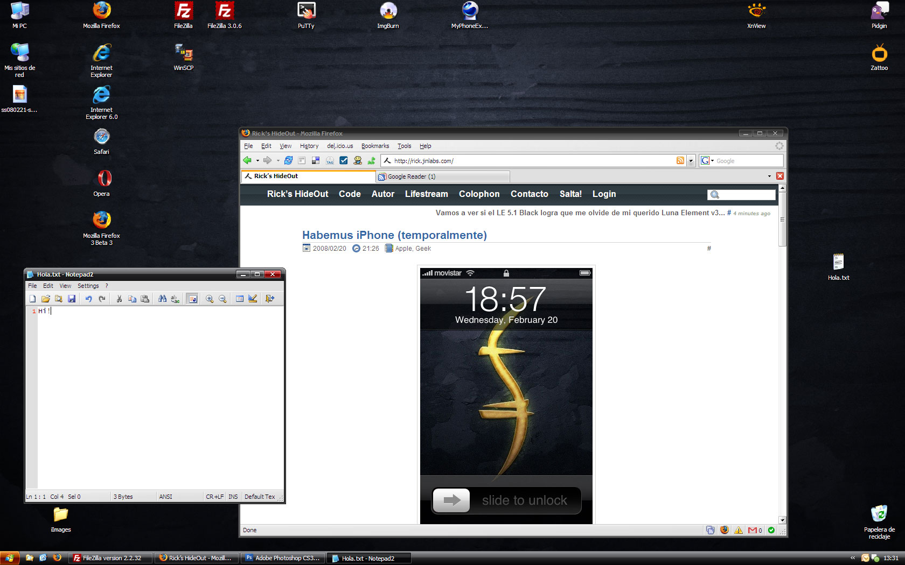This screenshot has height=565, width=905.
Task: Click the RSS feed icon in address bar
Action: [x=680, y=160]
